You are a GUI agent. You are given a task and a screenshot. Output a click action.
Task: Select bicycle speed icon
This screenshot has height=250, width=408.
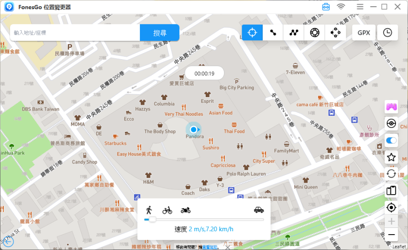167,210
